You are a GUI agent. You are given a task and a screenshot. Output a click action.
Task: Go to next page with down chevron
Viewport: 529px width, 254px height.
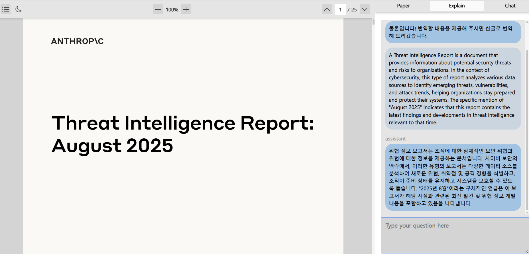click(x=365, y=9)
